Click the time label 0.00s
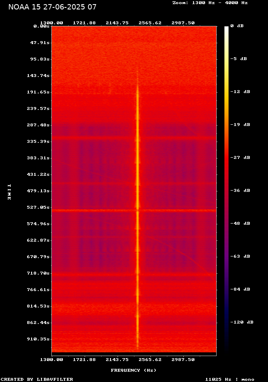This screenshot has height=382, width=268. tap(42, 26)
